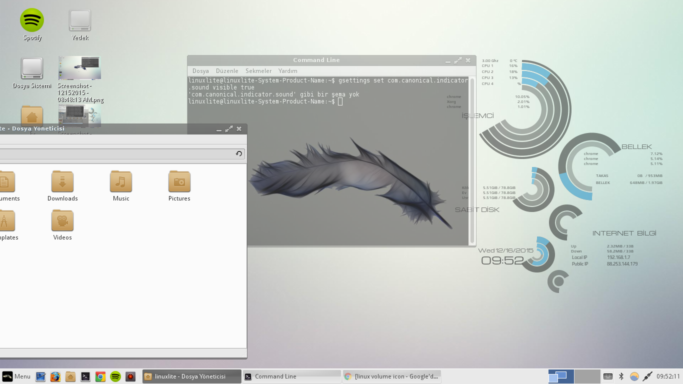Select the Music folder
Image resolution: width=683 pixels, height=384 pixels.
pyautogui.click(x=121, y=186)
